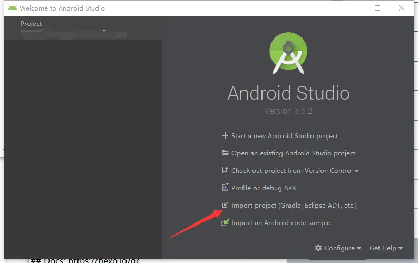Click the green Android Studio logo
This screenshot has height=263, width=418.
pyautogui.click(x=288, y=53)
